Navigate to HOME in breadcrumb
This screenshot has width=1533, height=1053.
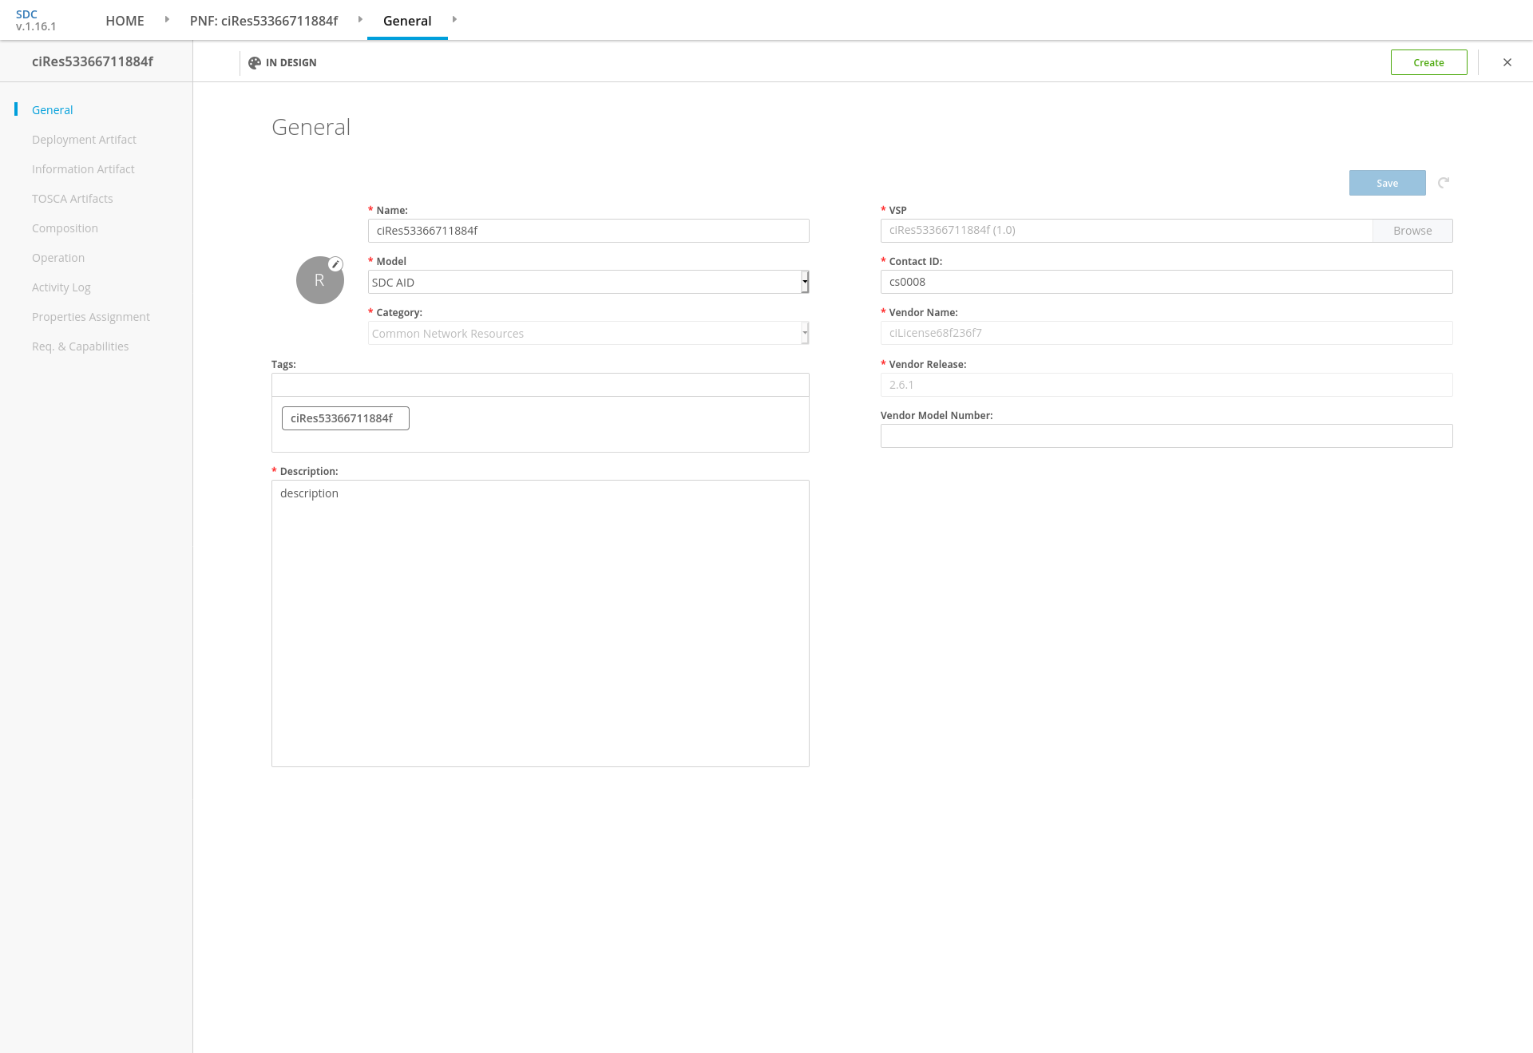[125, 21]
